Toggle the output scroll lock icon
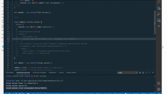 tap(143, 73)
